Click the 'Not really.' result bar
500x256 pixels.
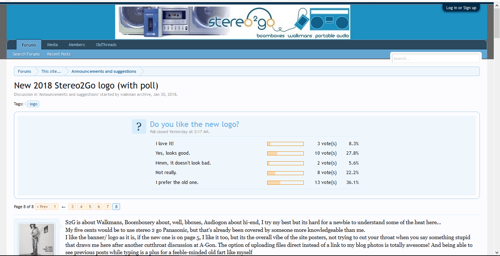286,173
